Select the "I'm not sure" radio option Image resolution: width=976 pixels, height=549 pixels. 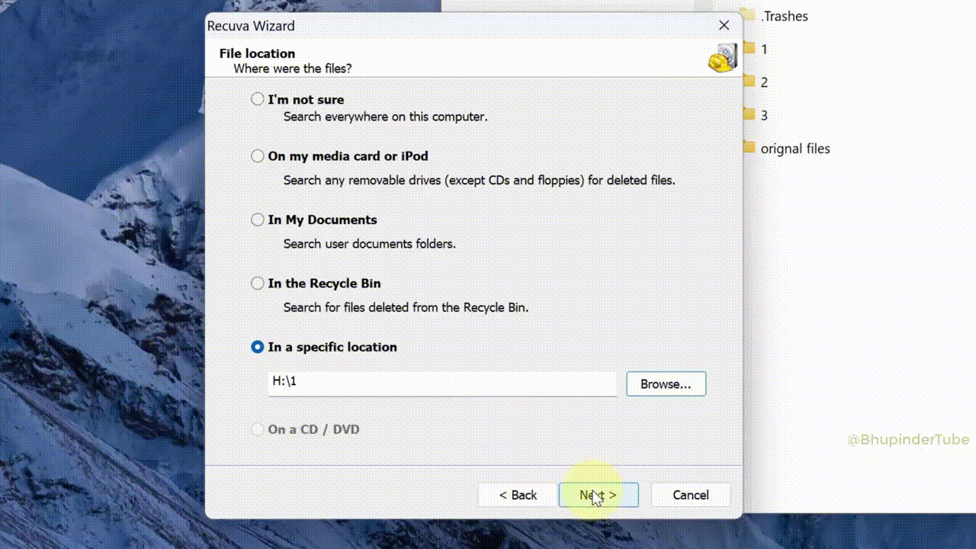[x=258, y=99]
